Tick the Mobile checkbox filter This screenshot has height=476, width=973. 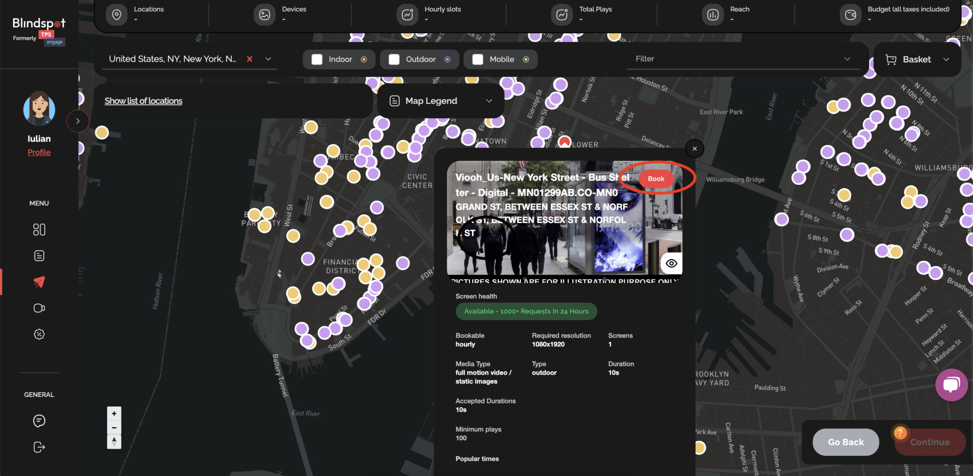click(478, 59)
